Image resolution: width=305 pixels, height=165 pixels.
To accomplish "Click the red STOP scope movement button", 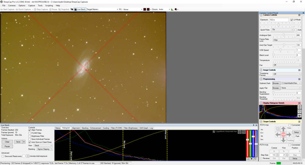I will 283,135.
